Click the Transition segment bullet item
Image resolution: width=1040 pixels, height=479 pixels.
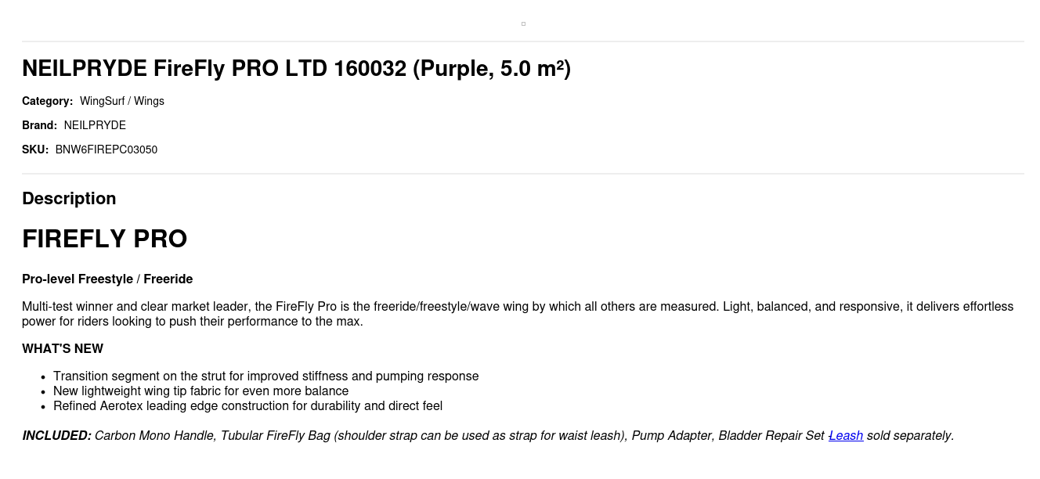[x=265, y=376]
